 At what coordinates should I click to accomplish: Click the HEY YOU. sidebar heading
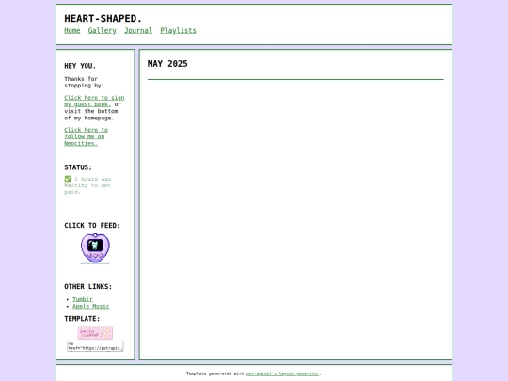point(80,66)
